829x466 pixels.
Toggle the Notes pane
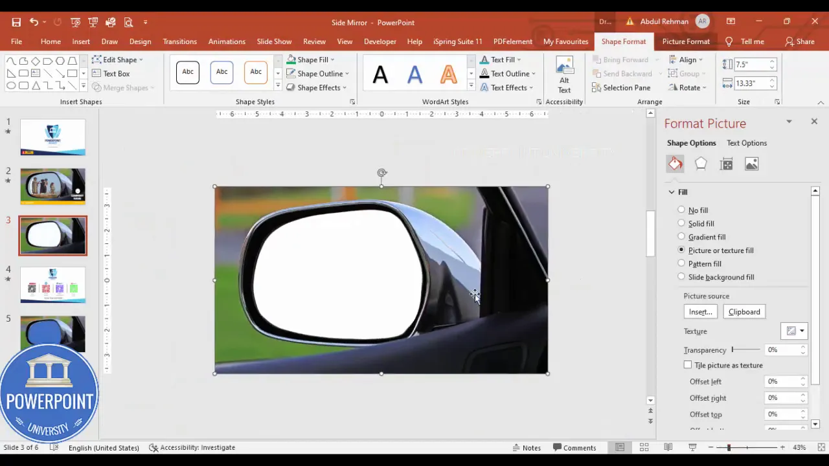pos(527,447)
